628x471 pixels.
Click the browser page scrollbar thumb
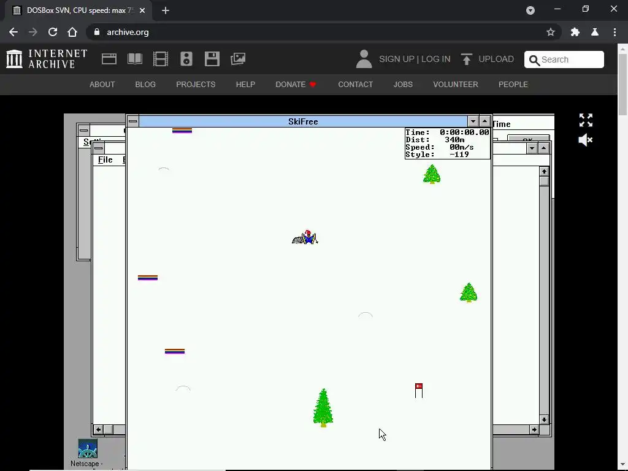[x=623, y=83]
